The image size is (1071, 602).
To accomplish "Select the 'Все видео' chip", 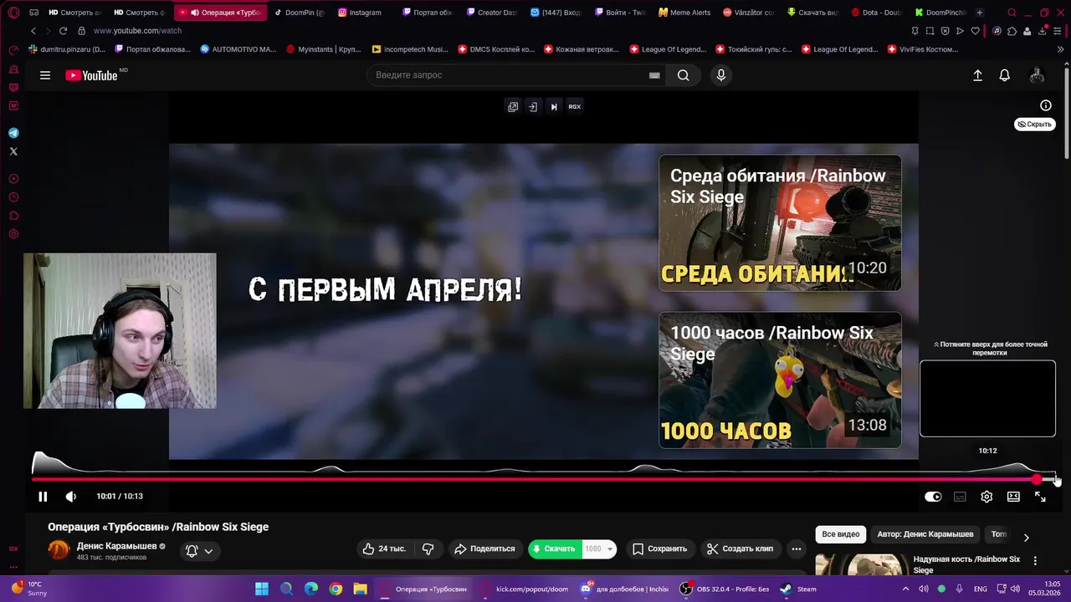I will [841, 534].
